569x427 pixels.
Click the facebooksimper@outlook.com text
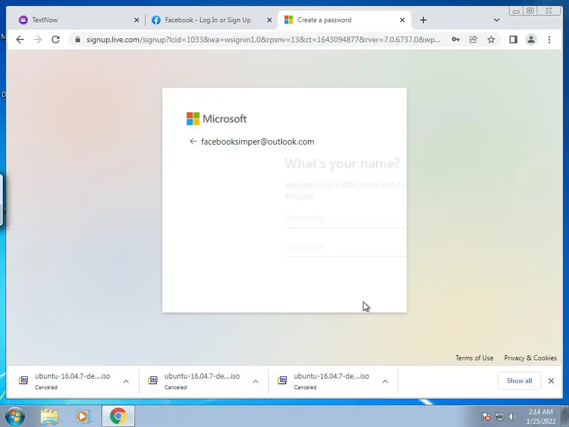click(258, 142)
